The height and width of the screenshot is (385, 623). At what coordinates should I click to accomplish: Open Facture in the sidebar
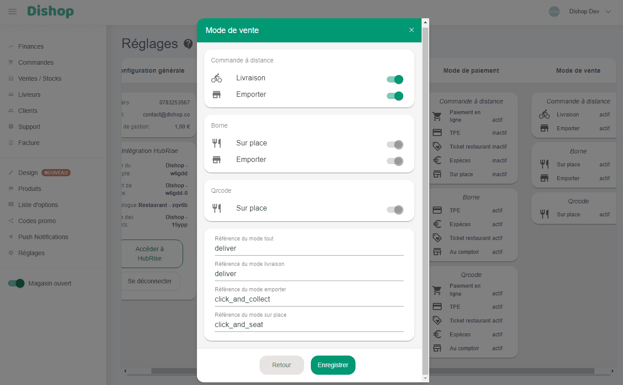(29, 143)
